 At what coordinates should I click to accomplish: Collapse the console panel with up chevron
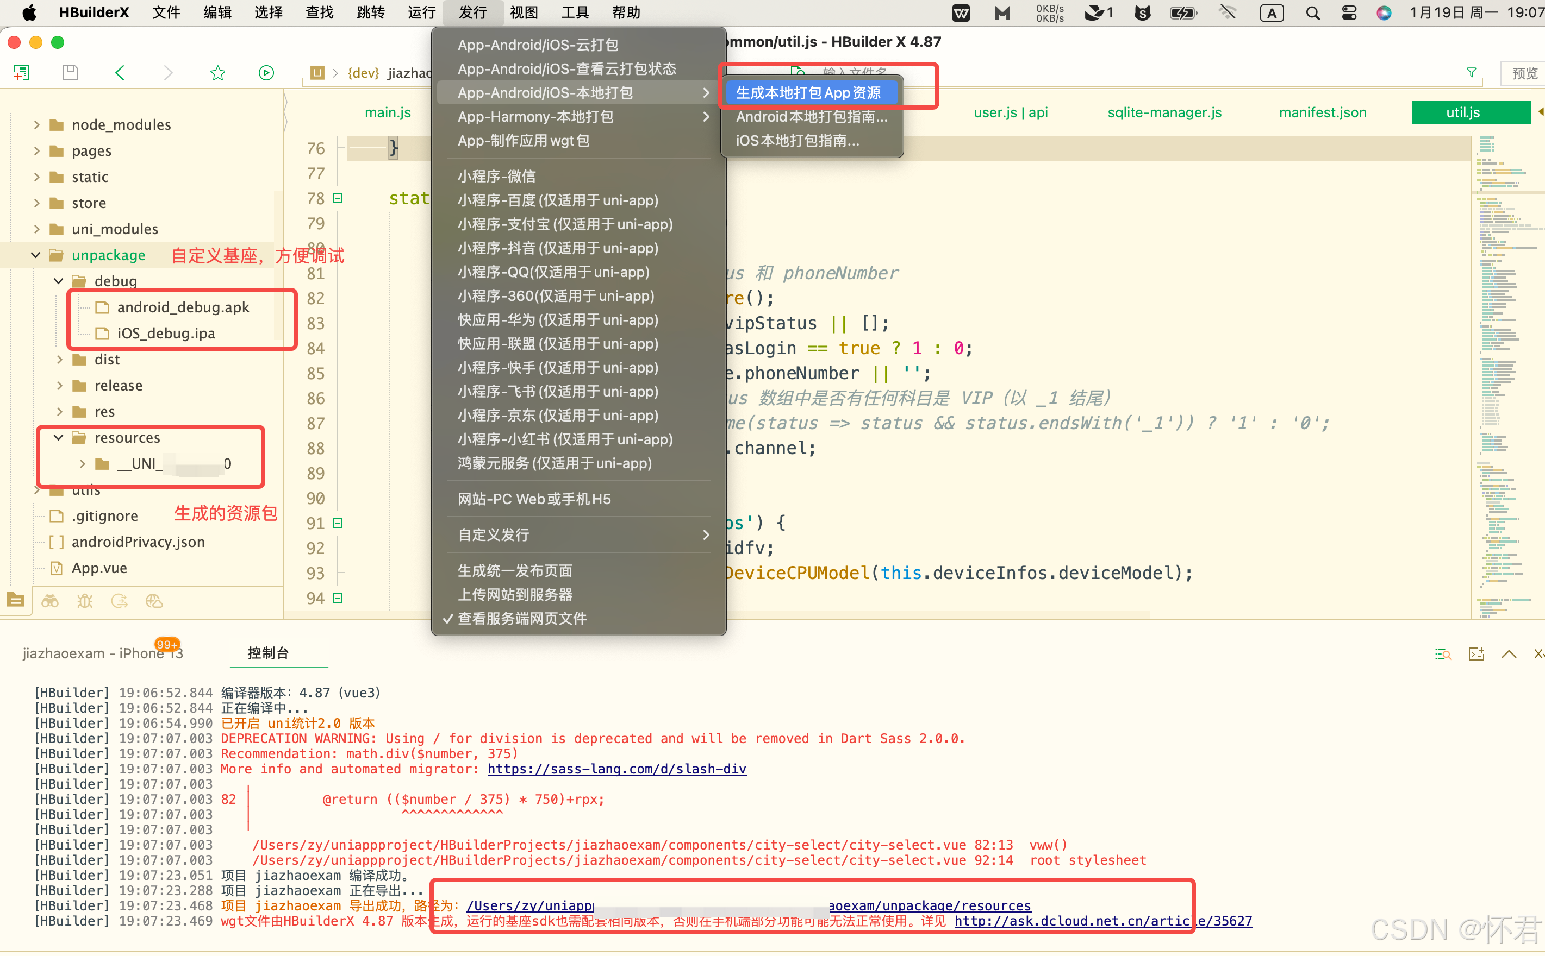(1509, 654)
